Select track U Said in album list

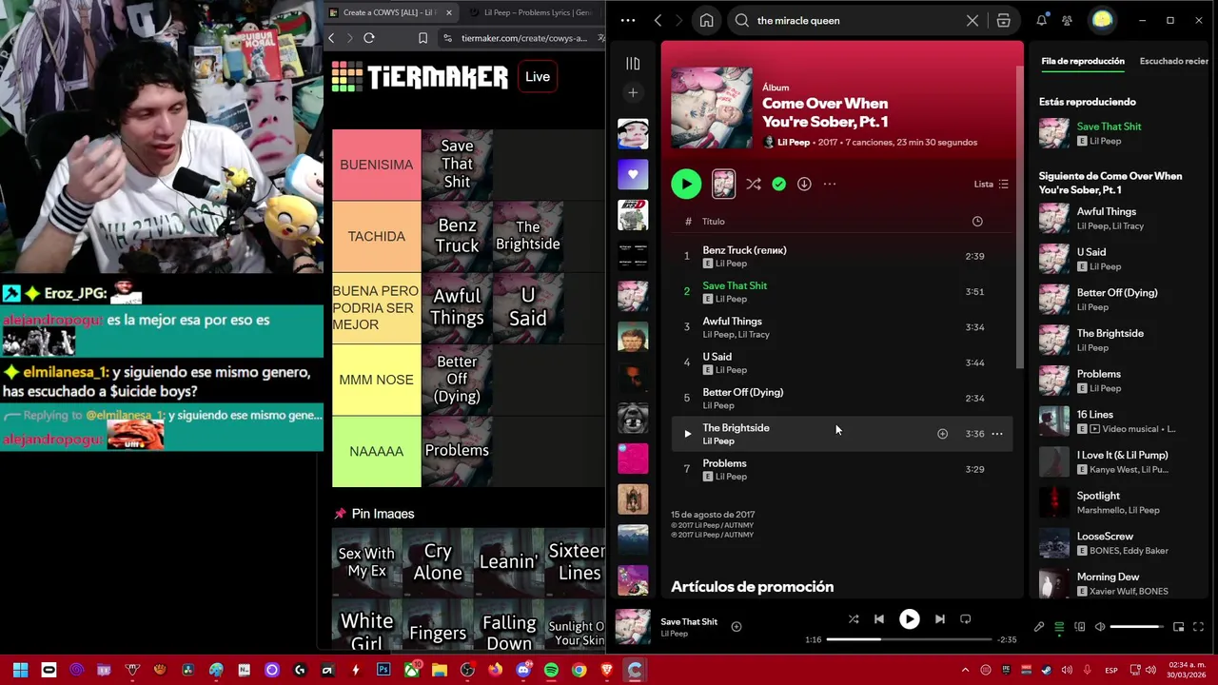click(842, 362)
